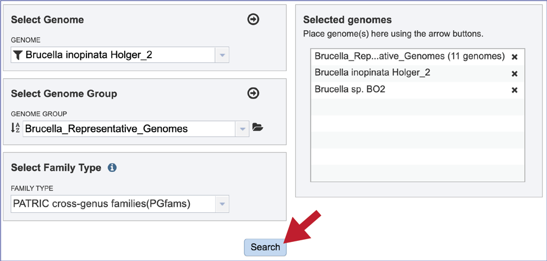The width and height of the screenshot is (547, 261).
Task: Click the first empty row below Brucella sp. BO2
Action: (417, 106)
